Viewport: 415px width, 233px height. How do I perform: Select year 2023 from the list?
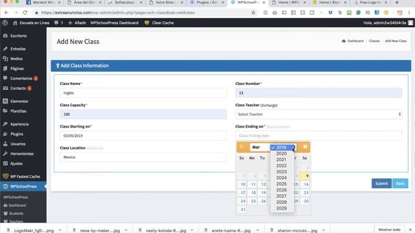281,172
